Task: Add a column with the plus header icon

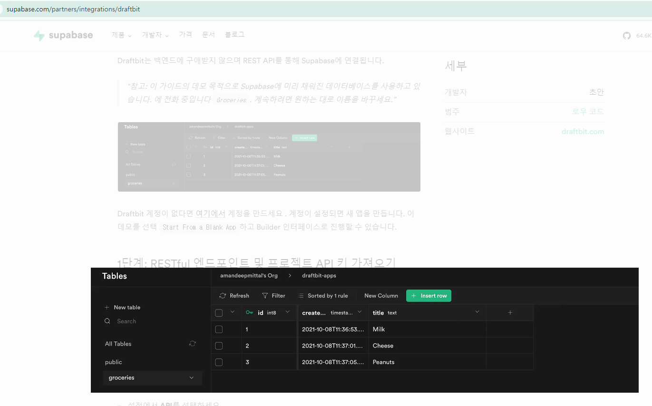Action: click(x=510, y=313)
